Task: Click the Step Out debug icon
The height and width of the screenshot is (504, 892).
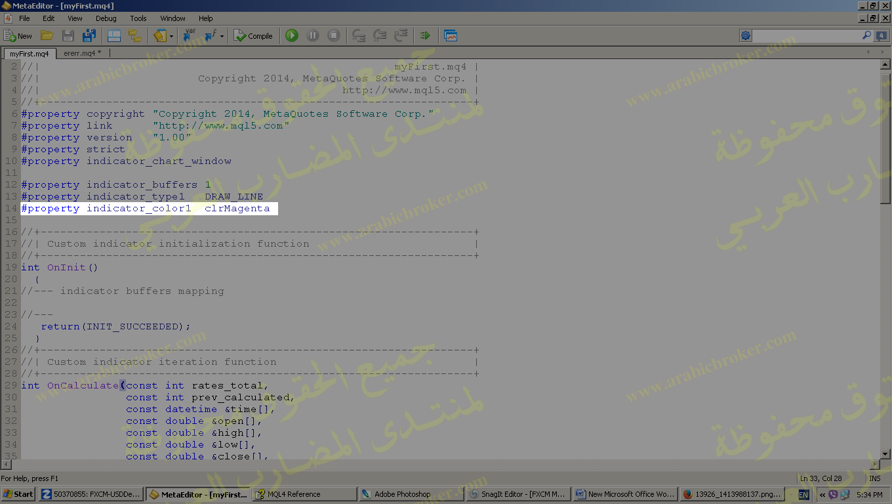Action: point(401,36)
